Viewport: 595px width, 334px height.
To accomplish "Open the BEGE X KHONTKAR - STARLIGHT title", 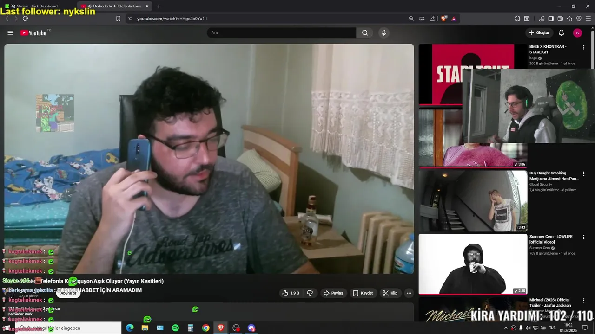I will click(548, 49).
